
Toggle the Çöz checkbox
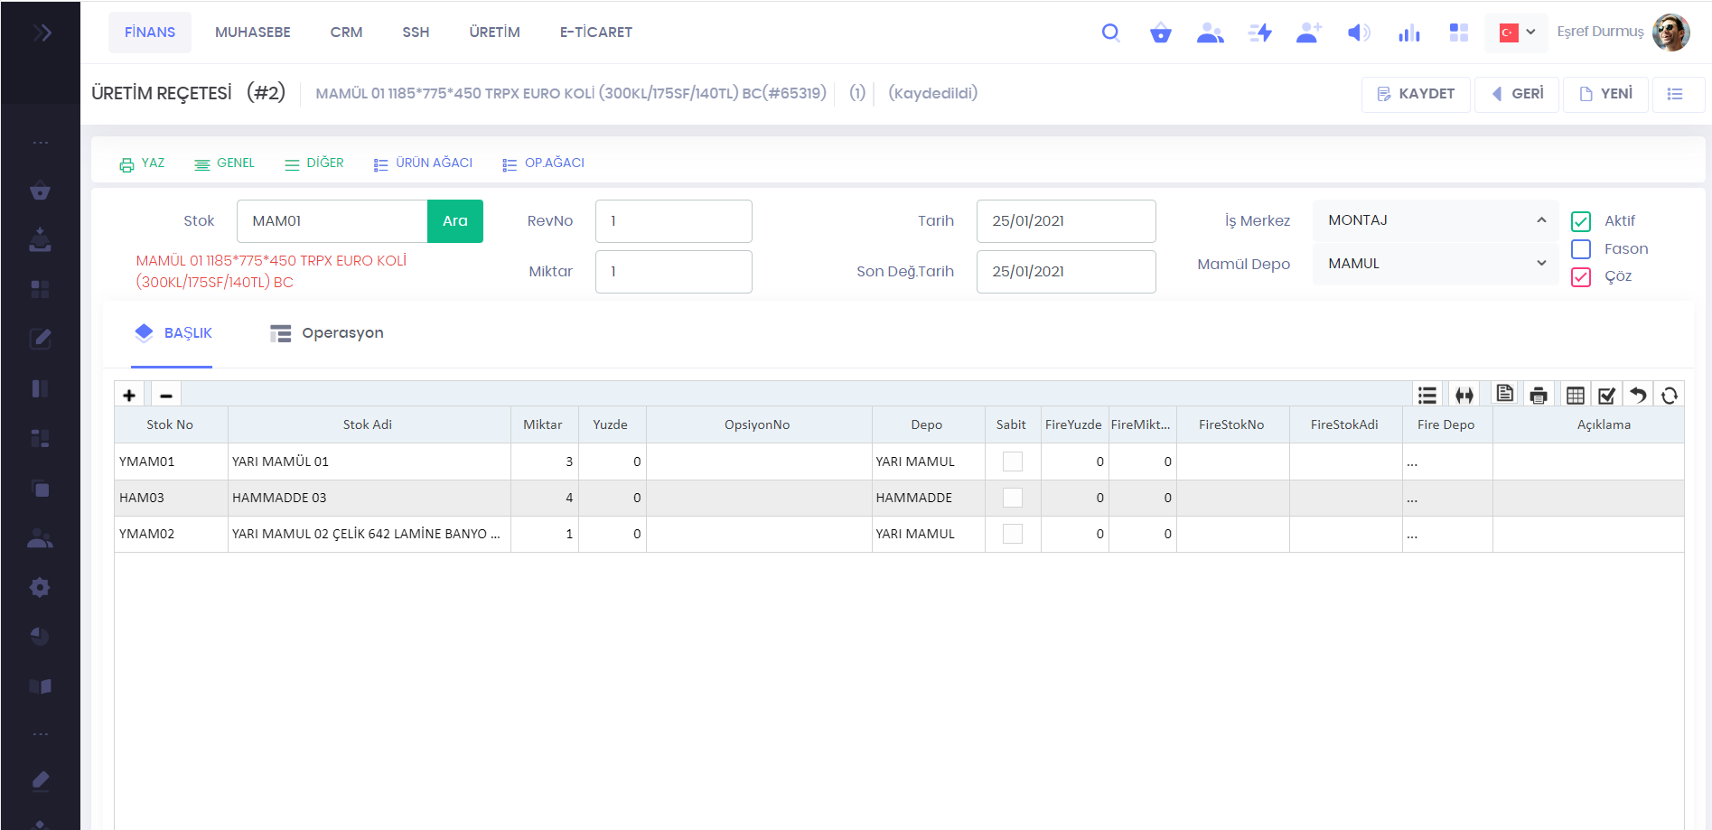[1581, 276]
